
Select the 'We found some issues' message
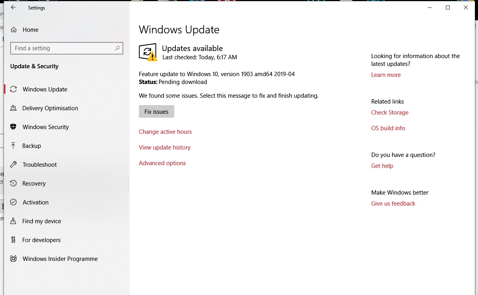pyautogui.click(x=229, y=96)
